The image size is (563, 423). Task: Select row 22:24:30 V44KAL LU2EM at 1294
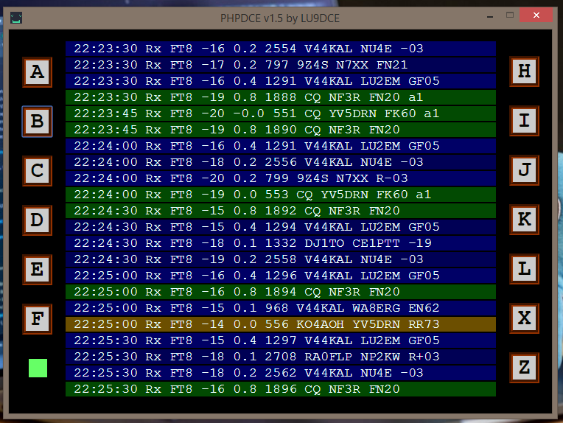[281, 227]
